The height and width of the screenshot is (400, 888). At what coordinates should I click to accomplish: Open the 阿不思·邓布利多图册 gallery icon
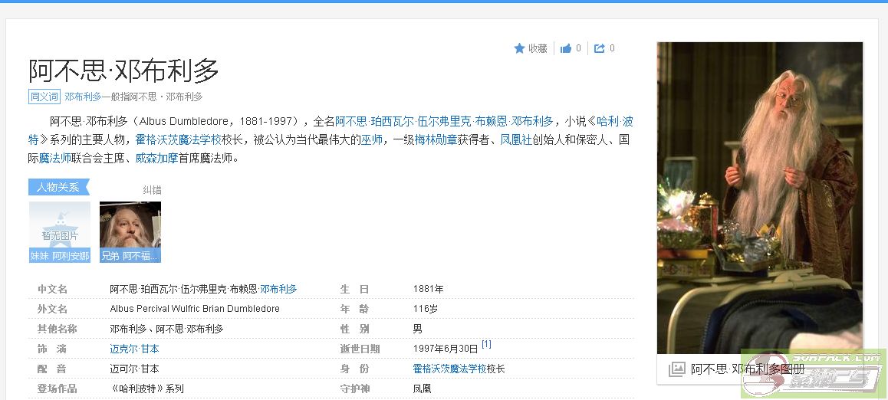point(676,369)
